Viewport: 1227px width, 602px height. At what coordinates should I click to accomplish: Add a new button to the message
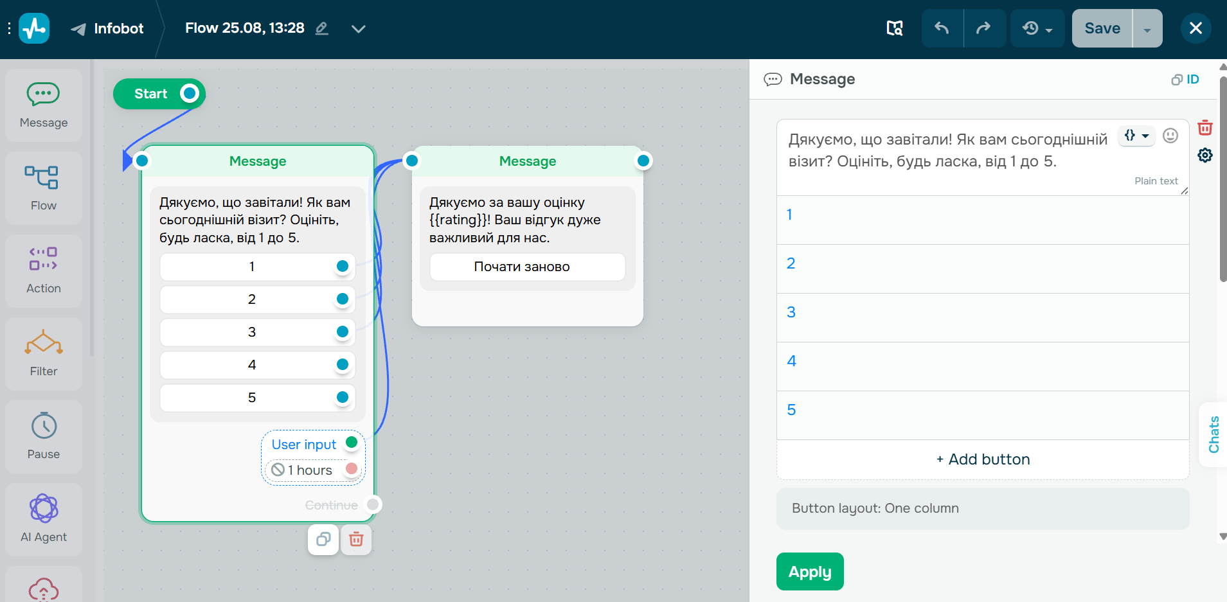tap(983, 459)
